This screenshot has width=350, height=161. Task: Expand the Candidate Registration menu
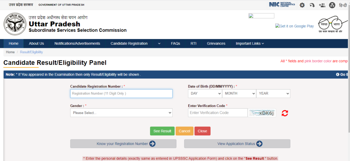159,44
